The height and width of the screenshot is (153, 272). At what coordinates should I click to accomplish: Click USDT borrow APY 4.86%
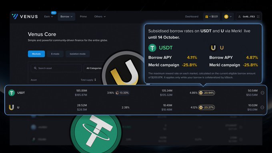coord(194,93)
